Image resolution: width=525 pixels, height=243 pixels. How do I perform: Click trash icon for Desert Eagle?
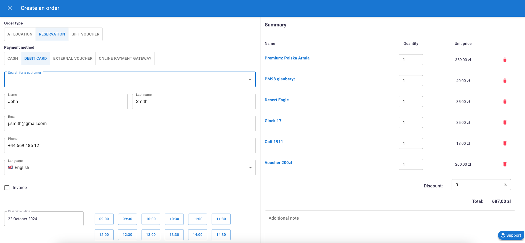tap(505, 102)
